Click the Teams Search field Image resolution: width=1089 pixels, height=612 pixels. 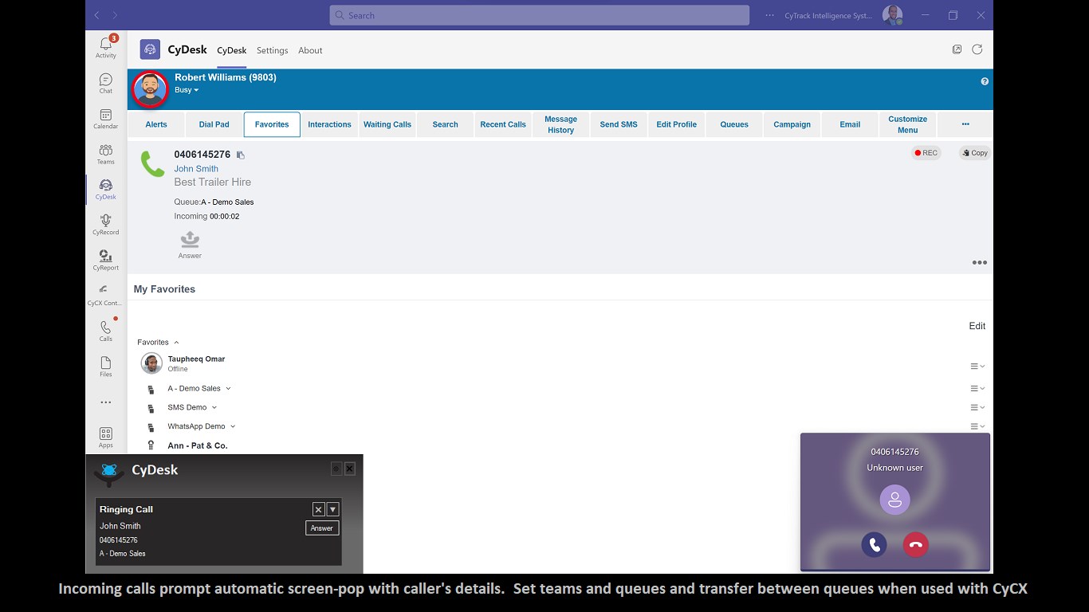tap(539, 15)
